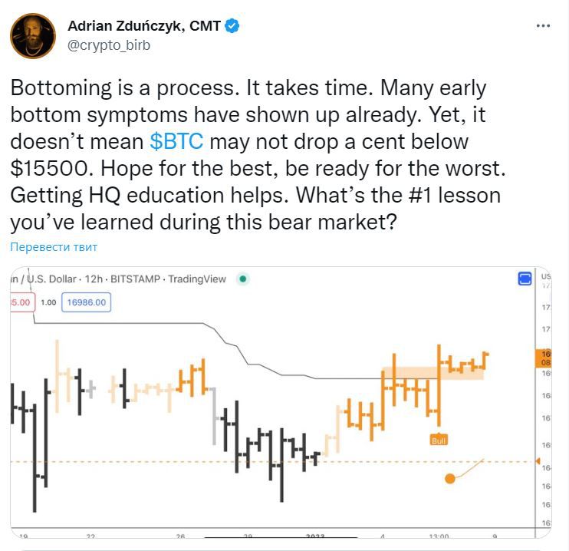569x551 pixels.
Task: Click the blue 16986.00 buy price box
Action: click(87, 302)
